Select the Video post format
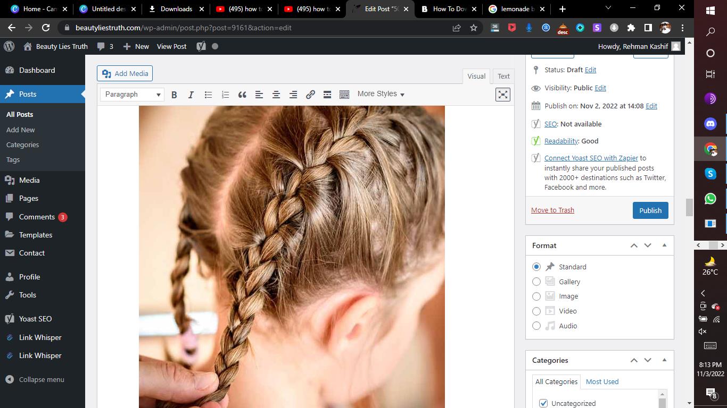This screenshot has width=727, height=408. click(x=536, y=311)
